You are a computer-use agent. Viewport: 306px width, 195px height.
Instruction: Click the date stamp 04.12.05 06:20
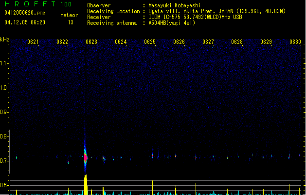(25, 22)
